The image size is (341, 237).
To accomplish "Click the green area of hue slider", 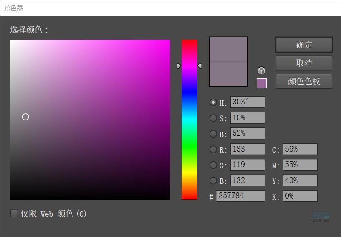I will [x=189, y=144].
